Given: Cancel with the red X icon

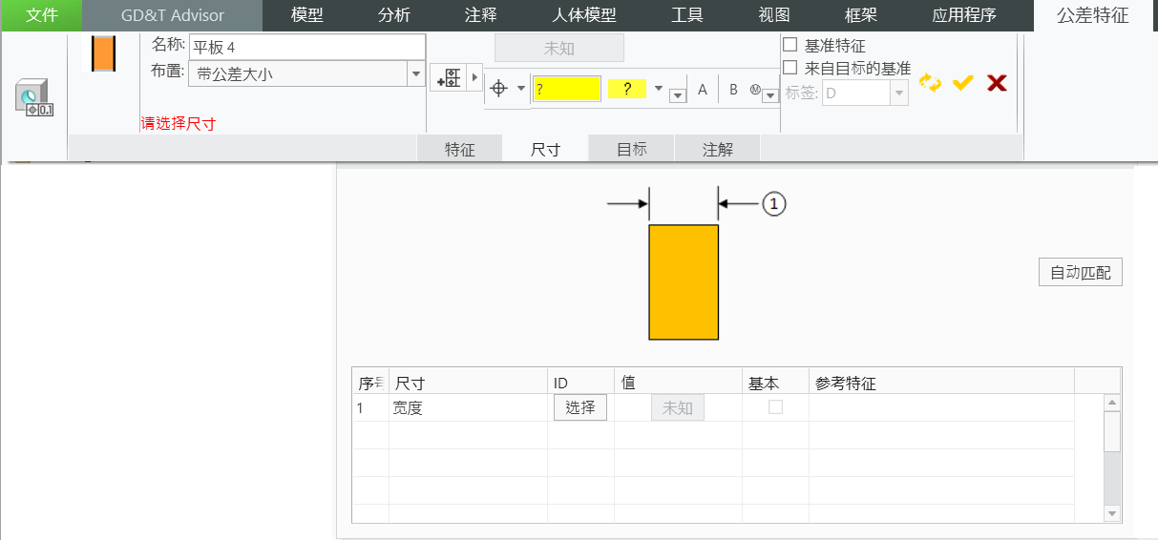Looking at the screenshot, I should 997,84.
